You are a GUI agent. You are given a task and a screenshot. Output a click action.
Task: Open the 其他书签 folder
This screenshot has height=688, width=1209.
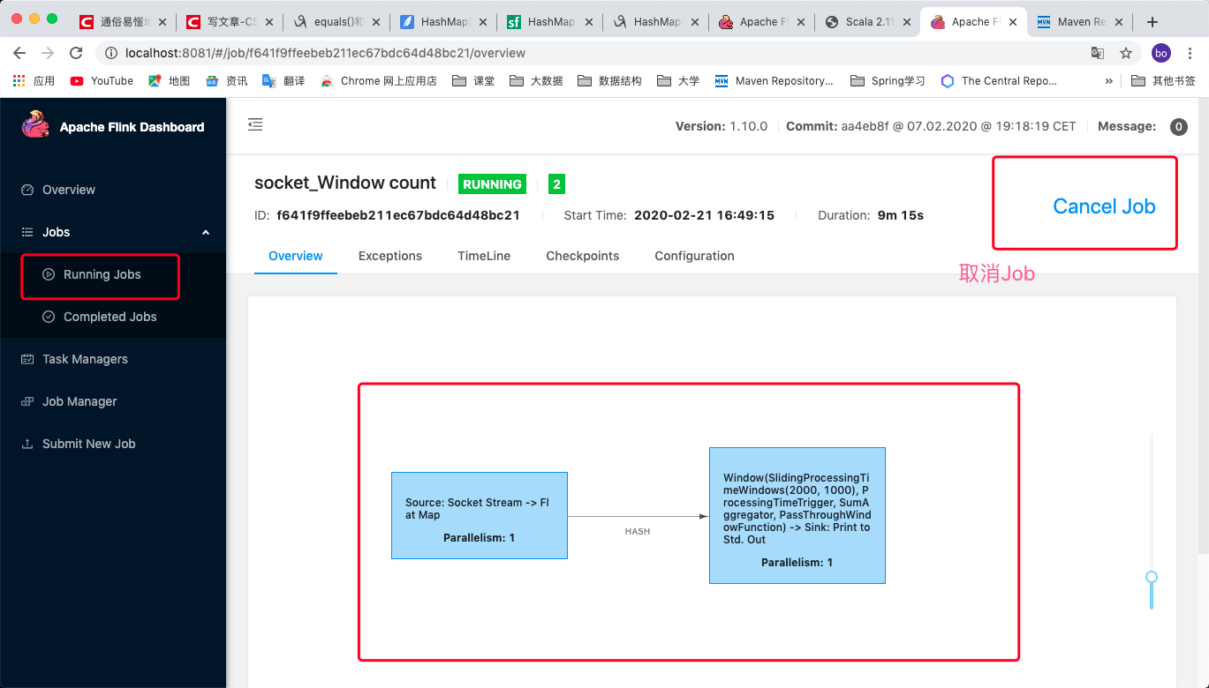click(x=1163, y=80)
